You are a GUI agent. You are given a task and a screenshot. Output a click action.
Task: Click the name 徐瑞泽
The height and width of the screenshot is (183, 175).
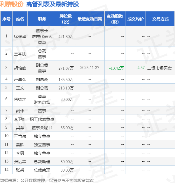[20, 37]
